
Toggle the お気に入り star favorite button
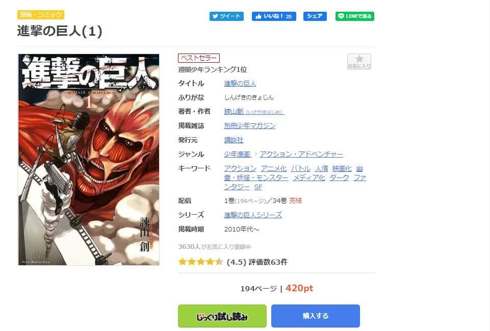[x=359, y=61]
